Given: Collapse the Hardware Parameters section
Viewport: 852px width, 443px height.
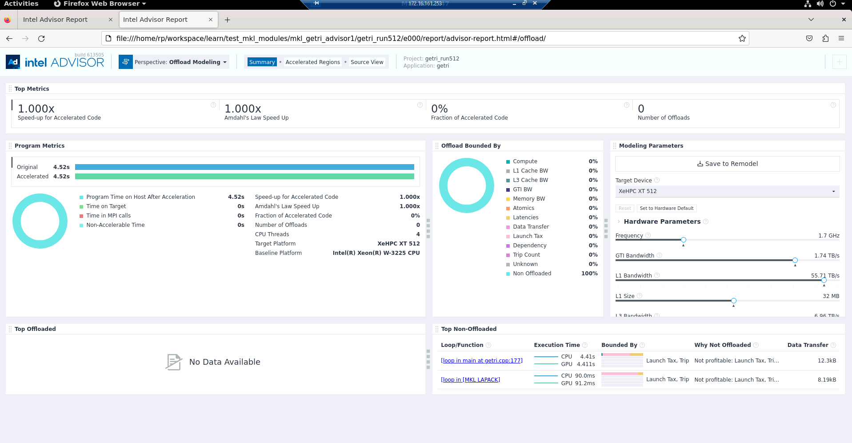Looking at the screenshot, I should [x=619, y=221].
